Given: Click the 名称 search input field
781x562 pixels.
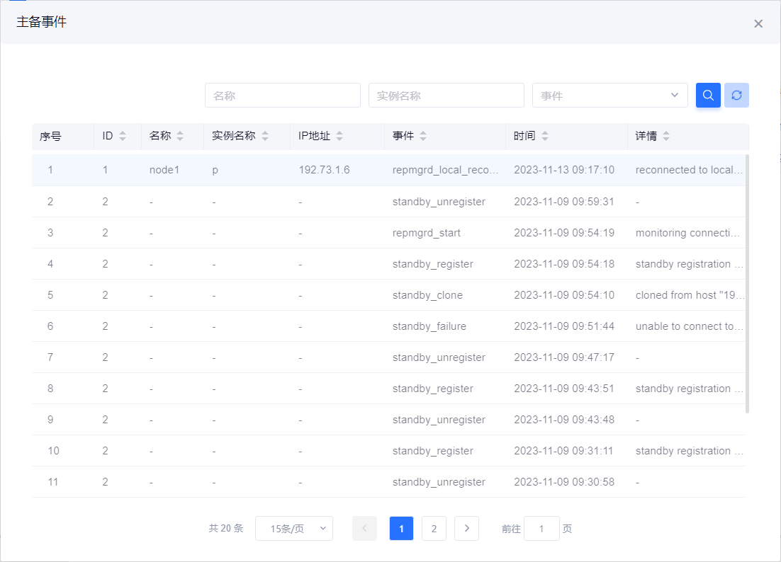Looking at the screenshot, I should pyautogui.click(x=282, y=96).
